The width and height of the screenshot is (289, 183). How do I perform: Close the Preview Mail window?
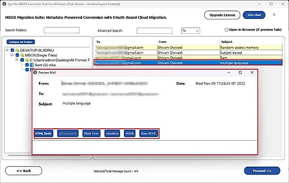pyautogui.click(x=252, y=73)
